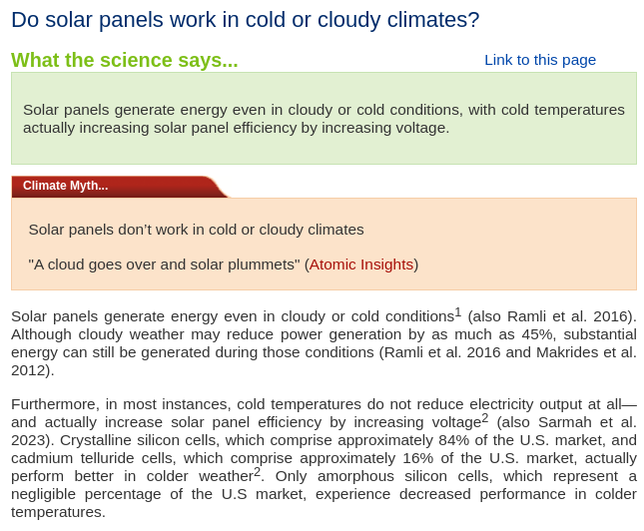Click the green science summary box text
The image size is (644, 531).
323,119
